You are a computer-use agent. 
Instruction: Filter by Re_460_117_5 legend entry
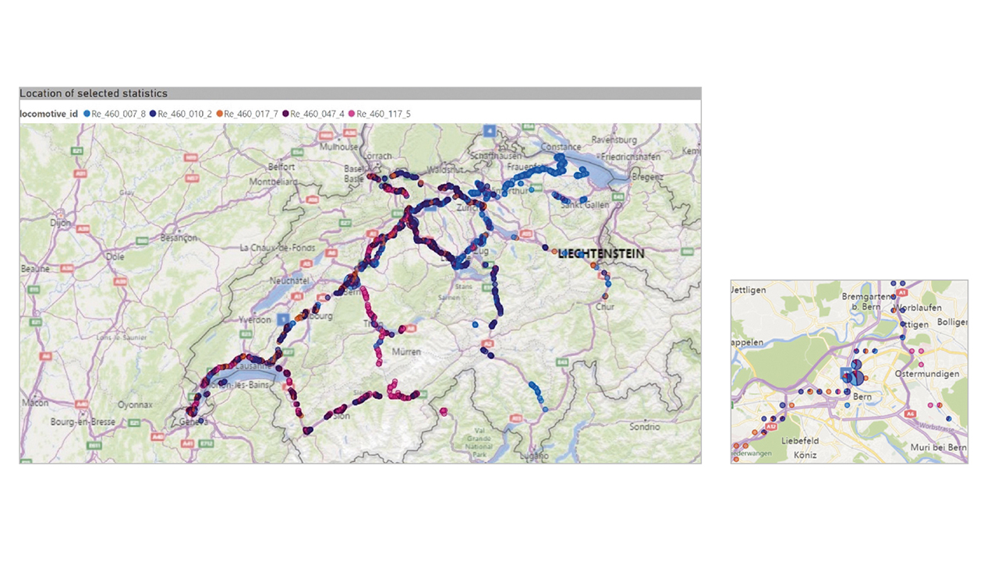click(384, 114)
